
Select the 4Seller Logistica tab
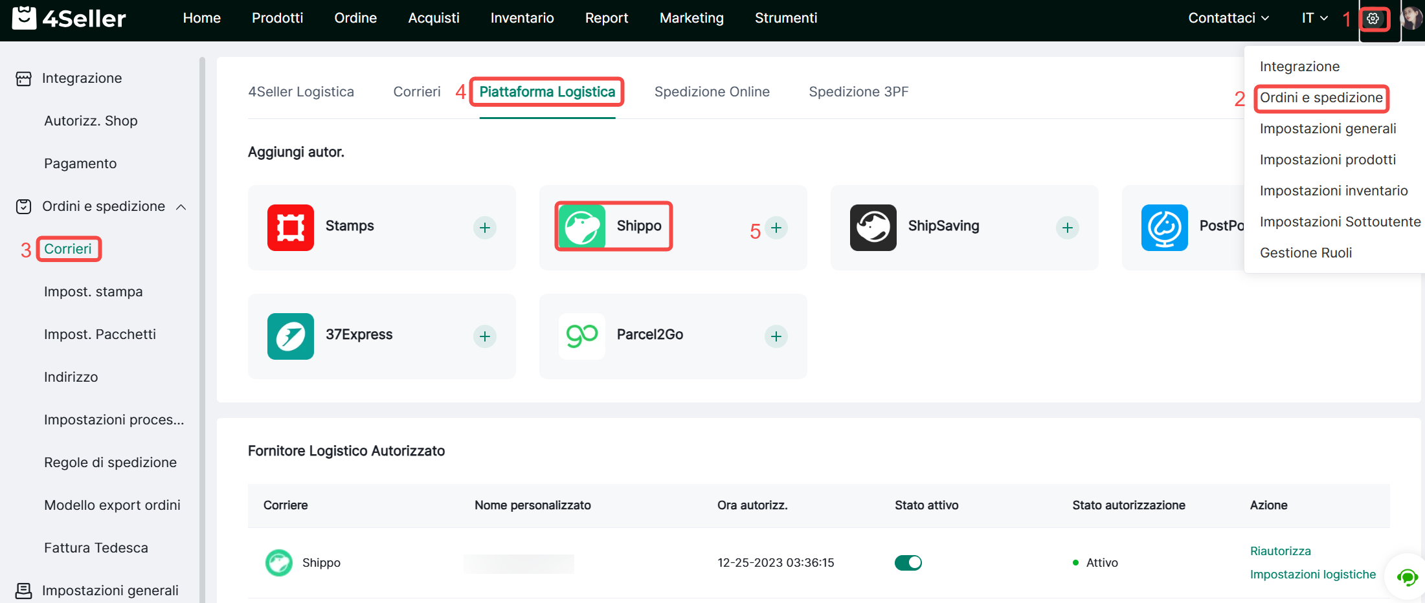(x=301, y=92)
